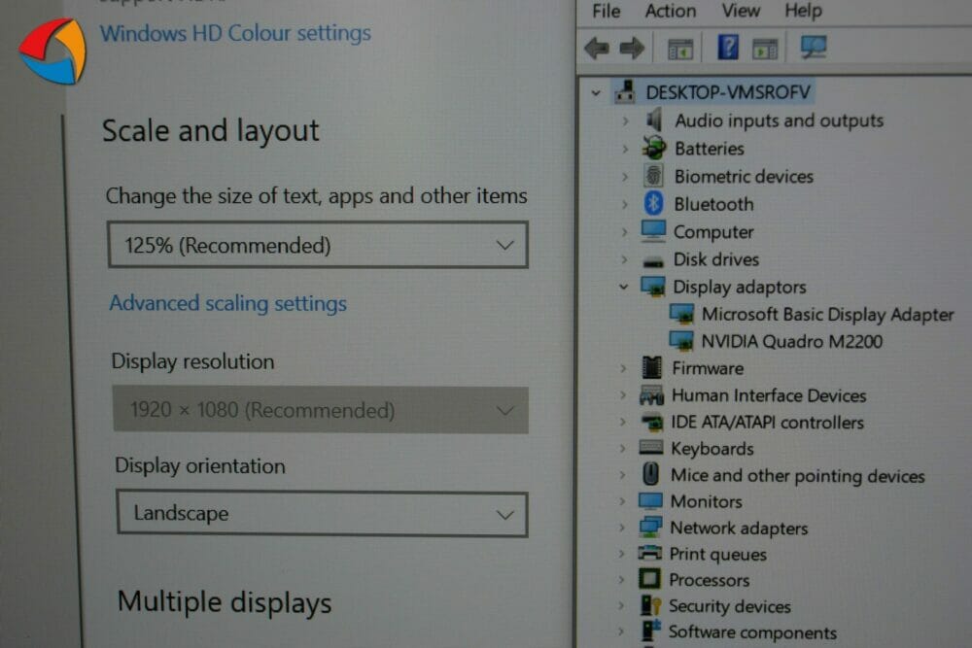The height and width of the screenshot is (648, 972).
Task: Click the Human Interface Devices icon
Action: tap(651, 394)
